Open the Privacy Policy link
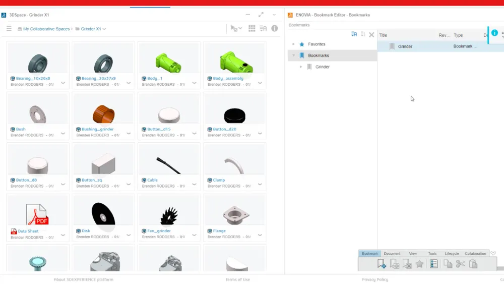 [375, 279]
